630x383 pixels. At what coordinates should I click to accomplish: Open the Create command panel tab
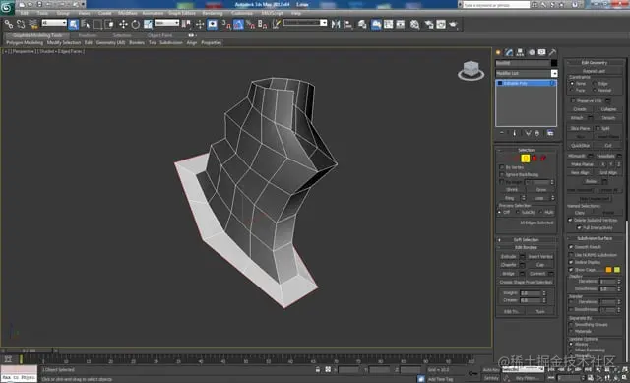click(499, 52)
